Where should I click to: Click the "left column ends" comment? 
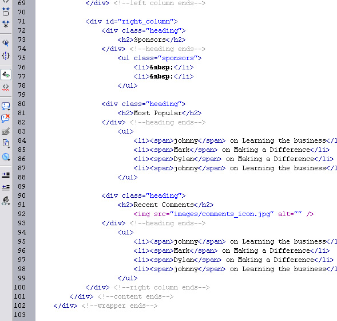(160, 3)
